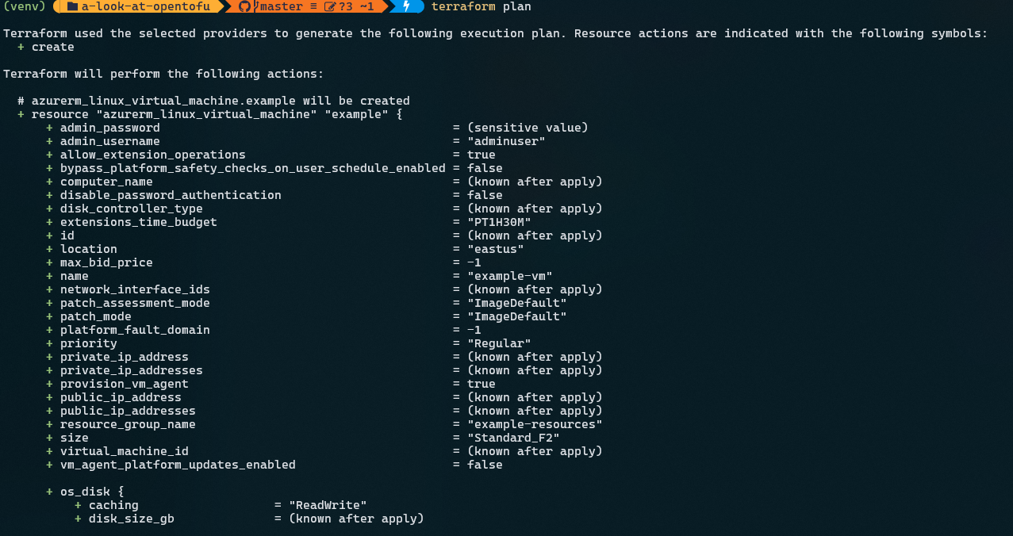
Task: Click the "adminuser" value
Action: coord(506,141)
